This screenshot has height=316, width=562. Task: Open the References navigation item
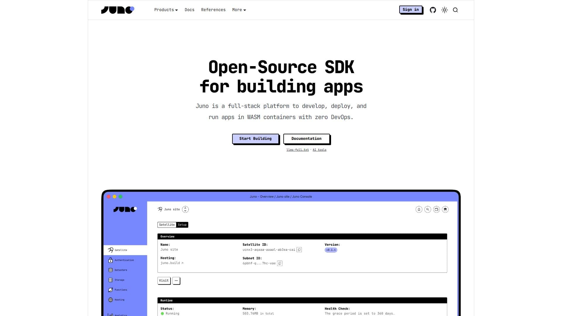click(x=213, y=10)
